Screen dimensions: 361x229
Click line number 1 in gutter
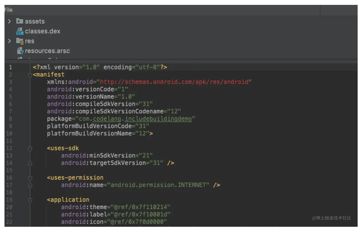click(x=10, y=67)
